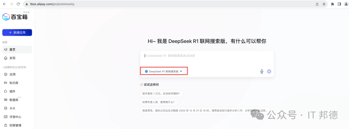This screenshot has width=349, height=129.
Task: Click suggestion 如果你是人类，最想做什么？
Action: click(x=159, y=102)
